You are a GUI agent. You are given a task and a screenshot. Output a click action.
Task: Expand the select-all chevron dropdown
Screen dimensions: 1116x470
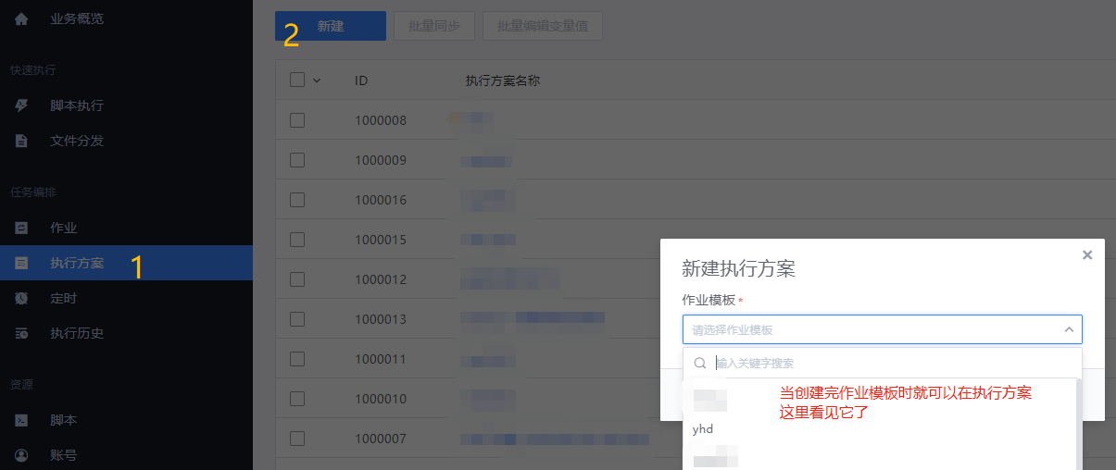(317, 80)
